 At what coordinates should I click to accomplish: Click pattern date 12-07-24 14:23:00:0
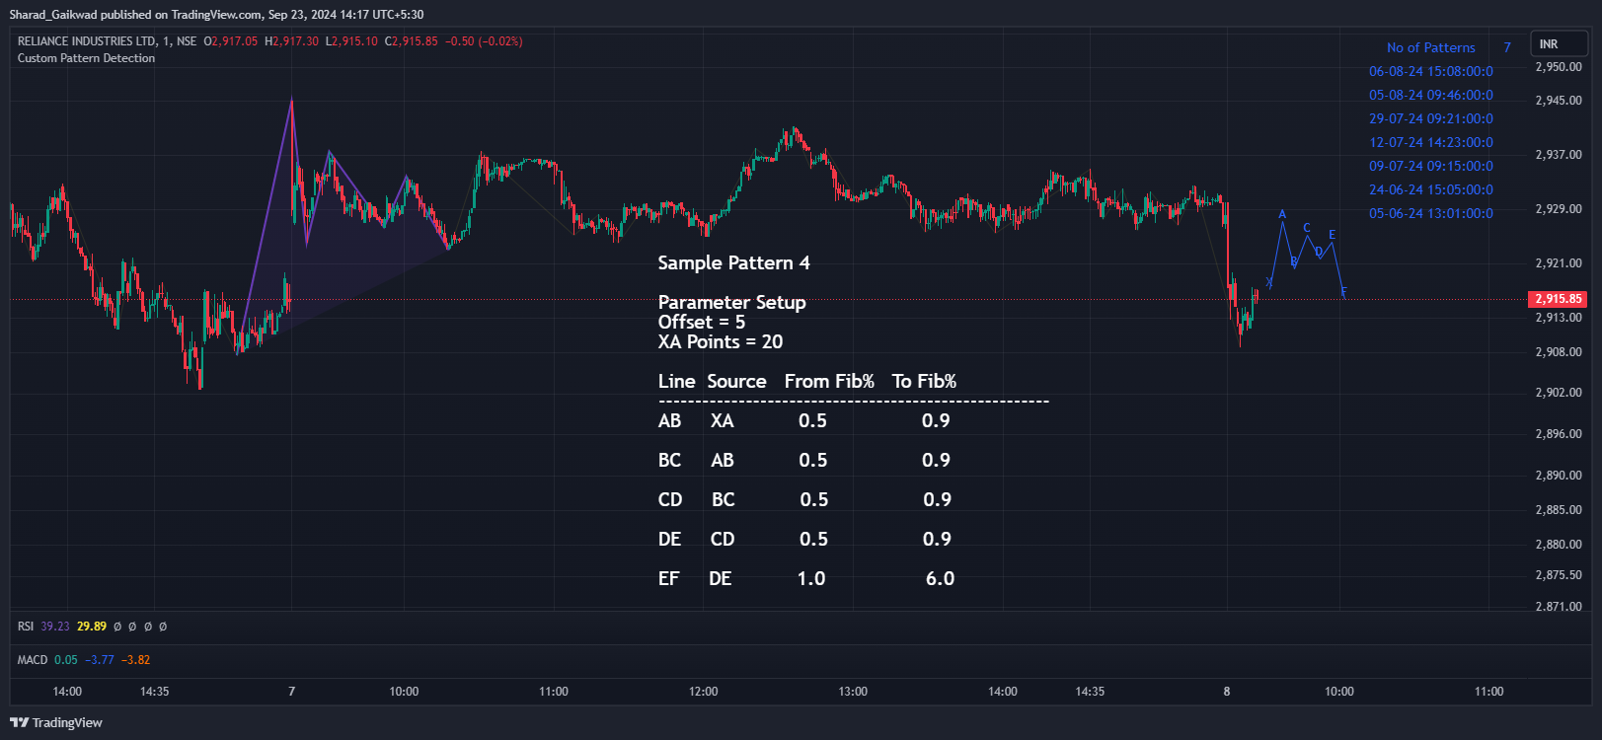(x=1430, y=142)
